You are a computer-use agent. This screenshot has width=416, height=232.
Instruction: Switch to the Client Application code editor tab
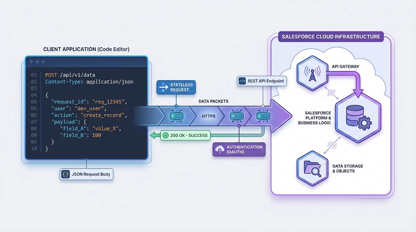(86, 49)
